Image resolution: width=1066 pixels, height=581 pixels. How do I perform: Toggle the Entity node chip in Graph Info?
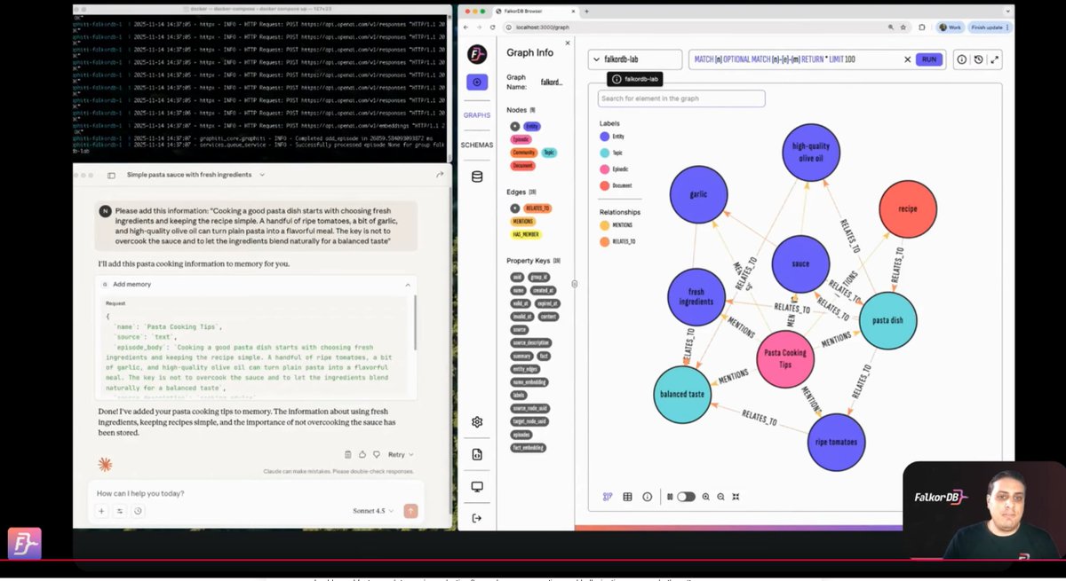pos(532,126)
